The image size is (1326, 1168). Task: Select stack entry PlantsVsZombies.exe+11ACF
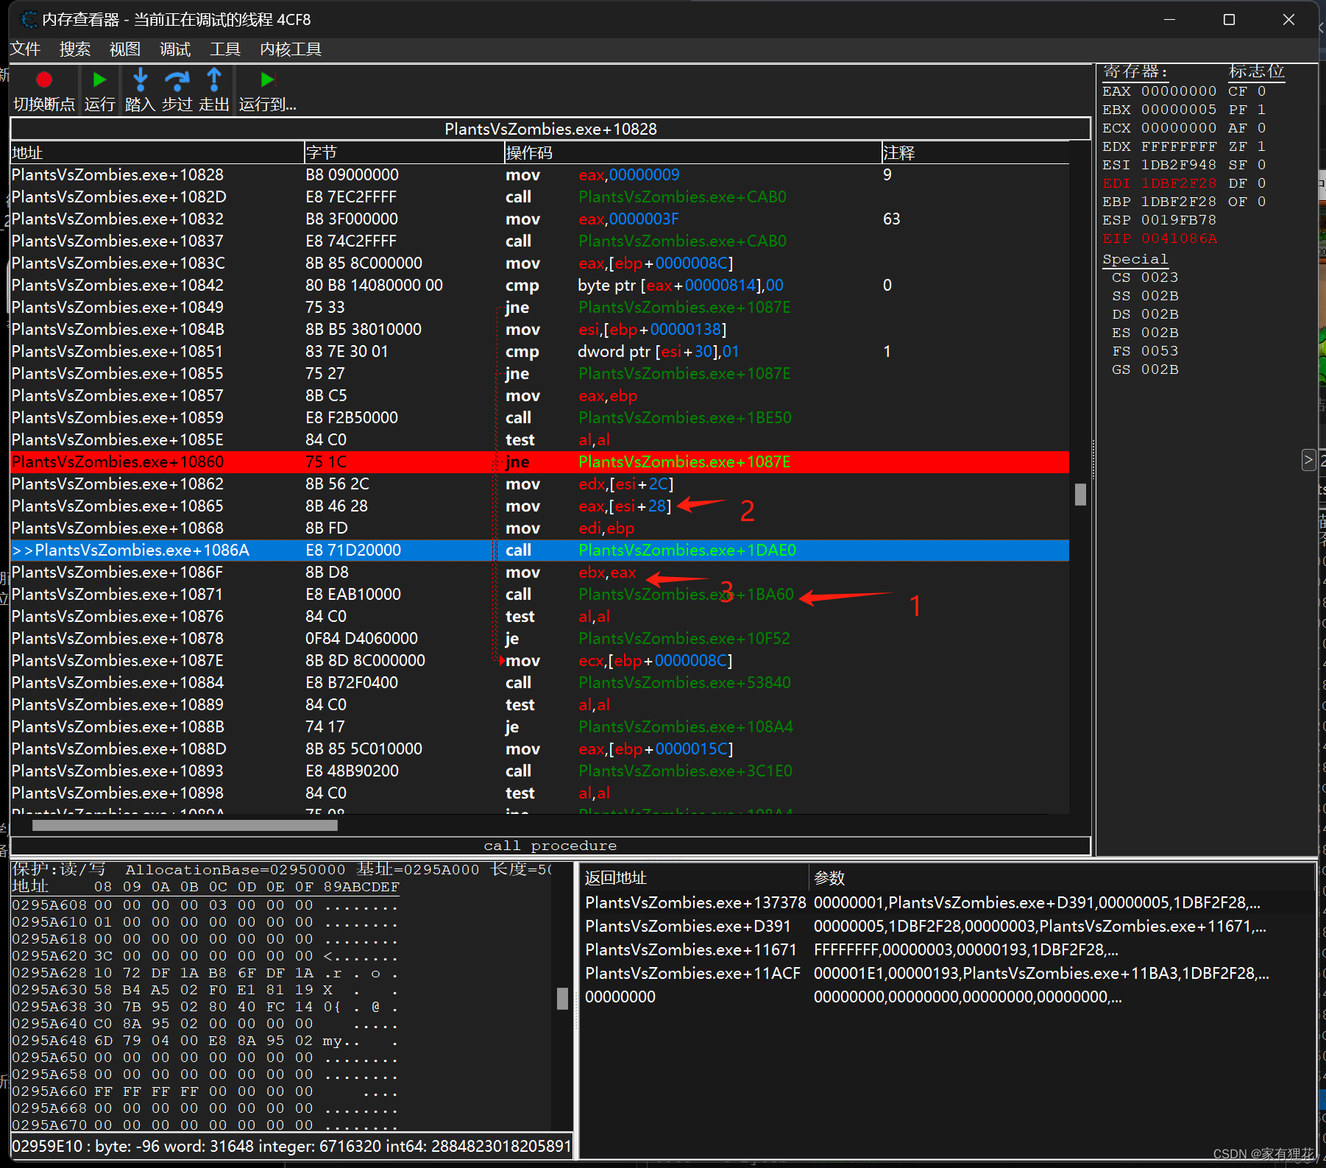click(x=948, y=974)
